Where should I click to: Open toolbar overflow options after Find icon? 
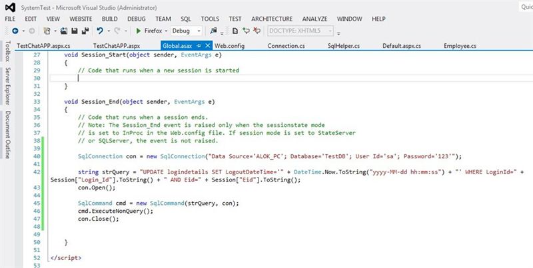point(222,33)
